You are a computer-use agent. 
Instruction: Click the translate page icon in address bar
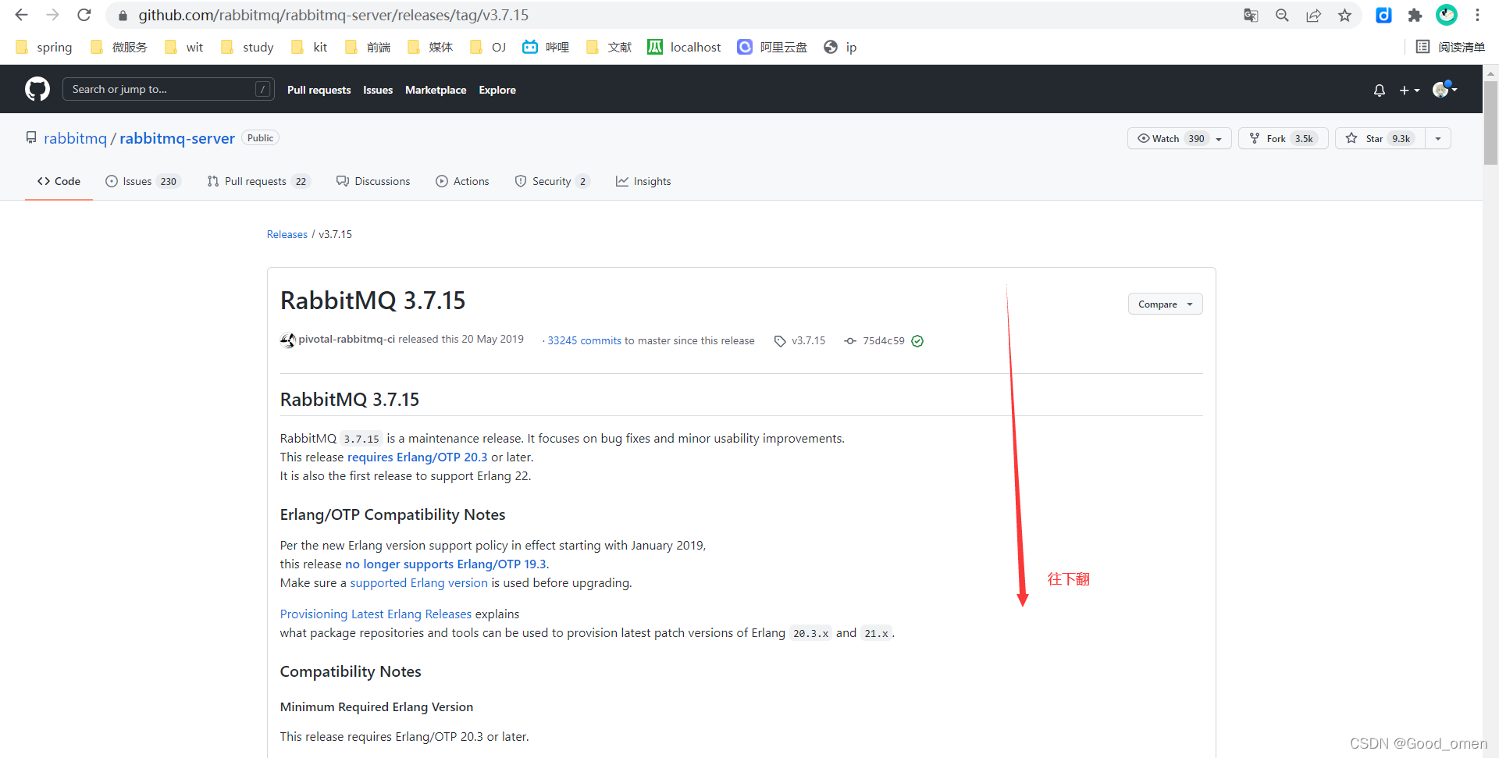point(1251,16)
